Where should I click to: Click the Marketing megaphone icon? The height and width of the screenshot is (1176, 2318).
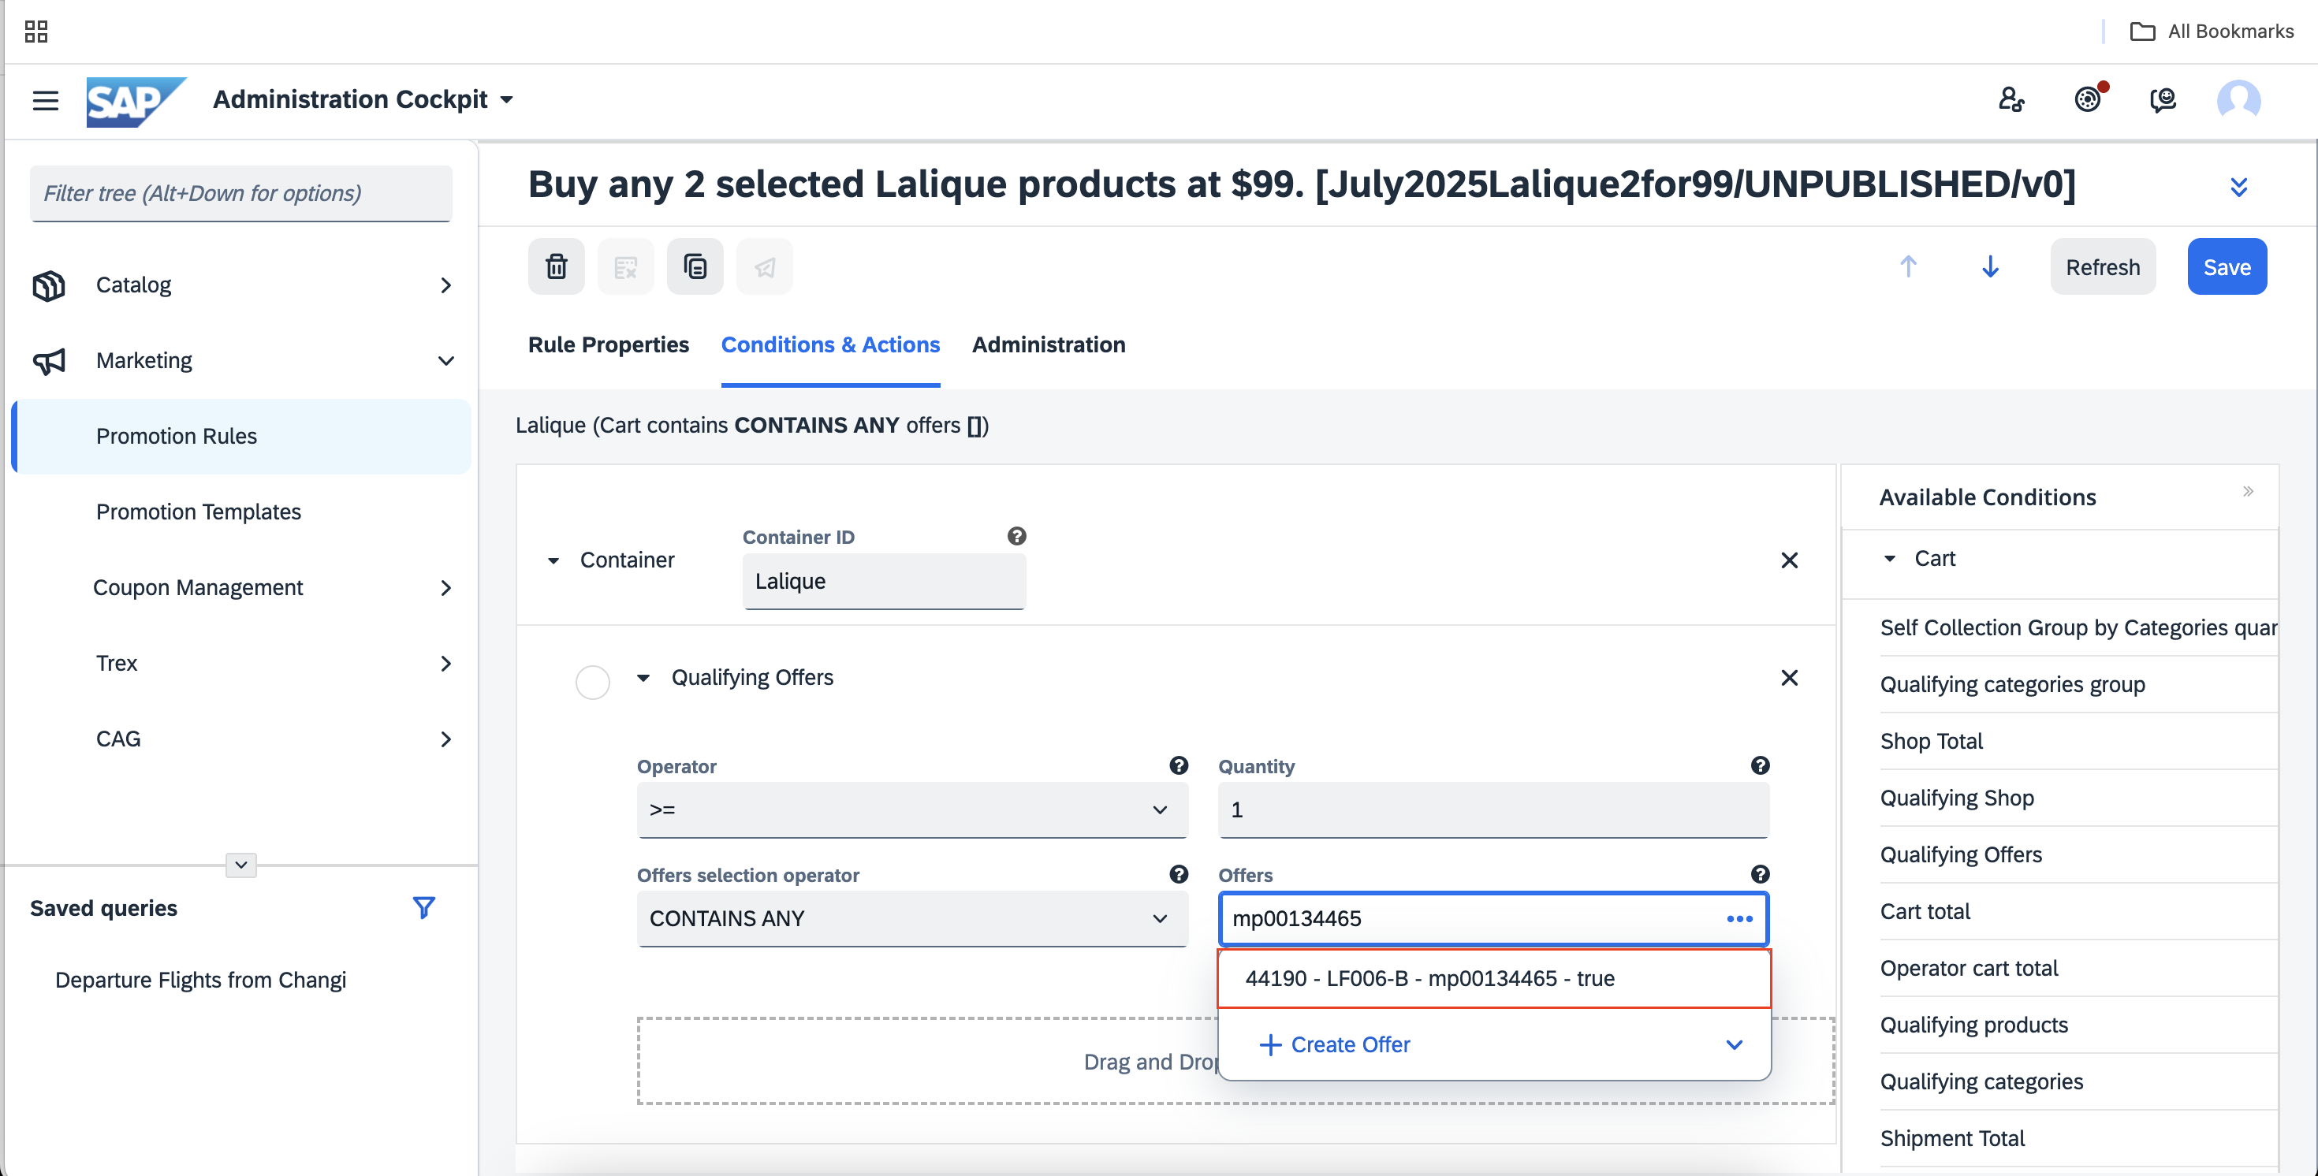click(x=49, y=361)
